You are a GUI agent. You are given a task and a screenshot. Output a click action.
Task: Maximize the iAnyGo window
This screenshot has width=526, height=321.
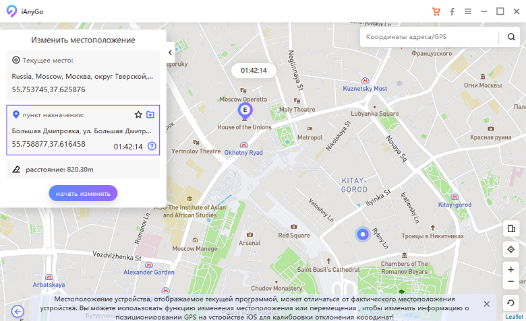pos(500,11)
